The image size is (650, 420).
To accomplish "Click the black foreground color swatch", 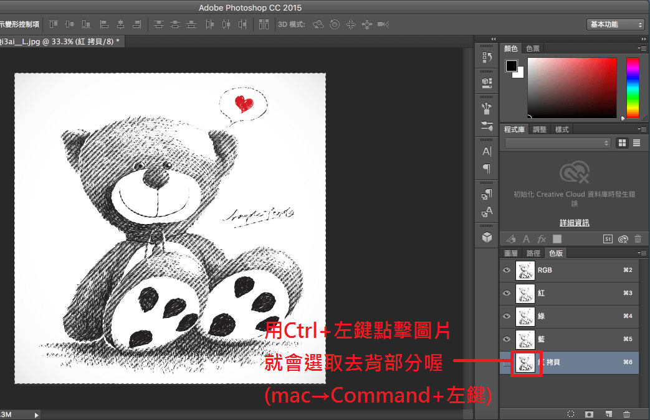I will pyautogui.click(x=512, y=66).
